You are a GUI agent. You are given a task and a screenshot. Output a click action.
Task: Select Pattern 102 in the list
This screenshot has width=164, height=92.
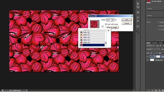point(92,40)
